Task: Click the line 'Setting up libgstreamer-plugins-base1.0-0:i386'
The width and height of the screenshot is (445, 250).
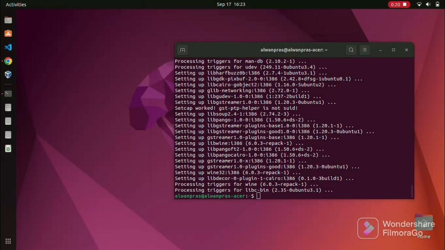Action: tap(264, 126)
